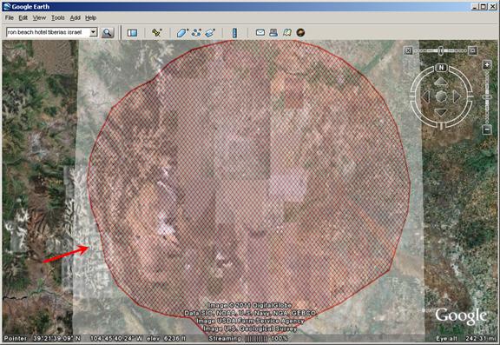
Task: Click the N north reset button
Action: click(441, 68)
